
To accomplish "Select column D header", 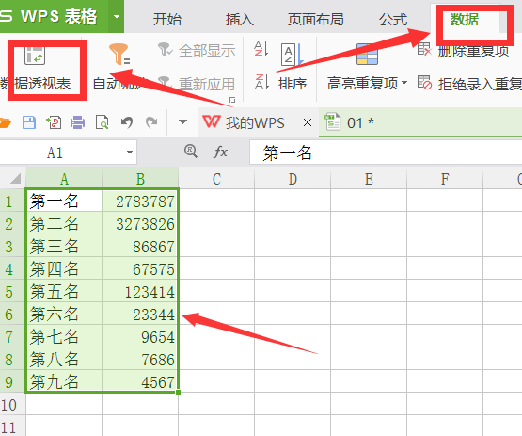I will [x=293, y=179].
